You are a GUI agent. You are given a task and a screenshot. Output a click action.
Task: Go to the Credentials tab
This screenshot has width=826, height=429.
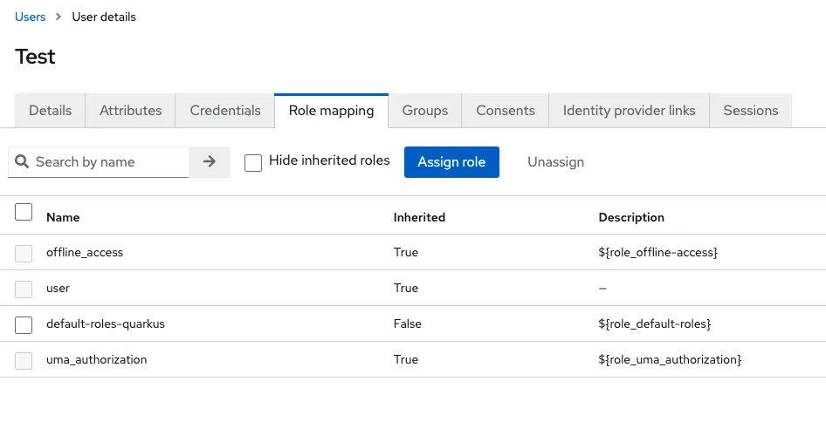[225, 111]
